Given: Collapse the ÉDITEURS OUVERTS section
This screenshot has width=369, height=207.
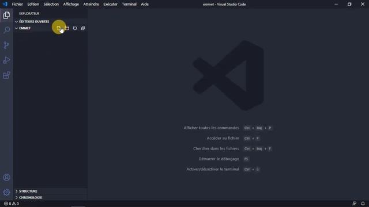Looking at the screenshot, I should point(51,22).
